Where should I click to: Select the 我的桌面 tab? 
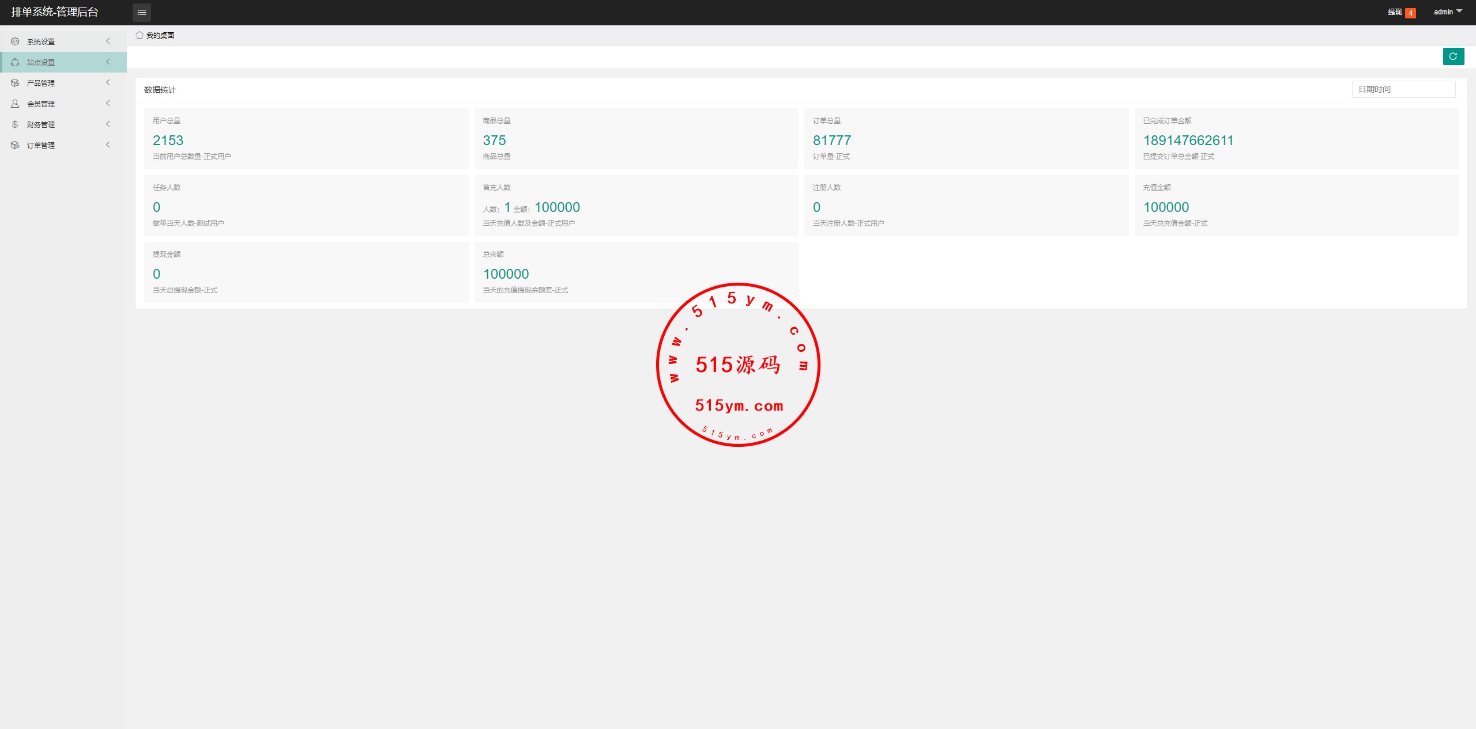click(x=160, y=36)
